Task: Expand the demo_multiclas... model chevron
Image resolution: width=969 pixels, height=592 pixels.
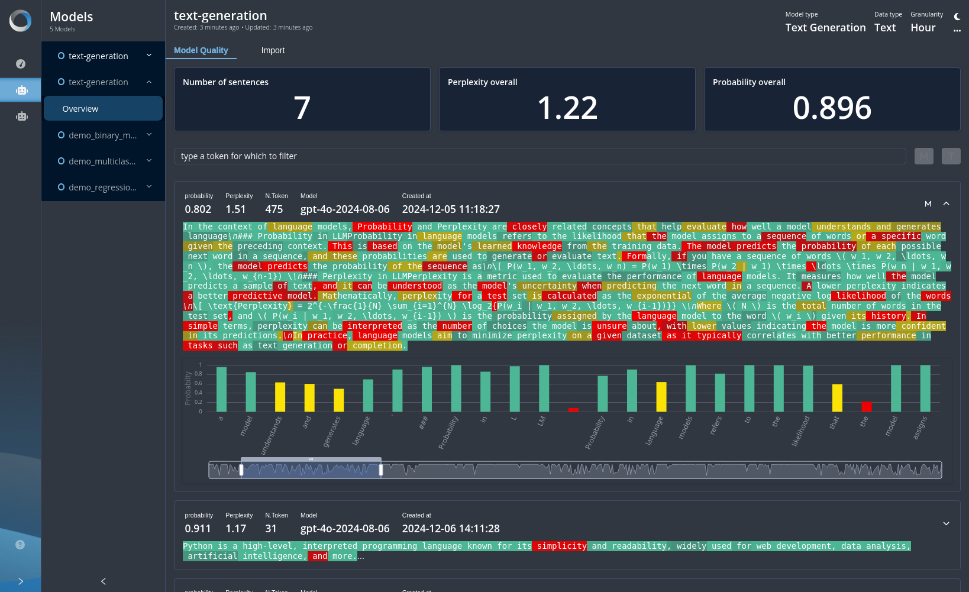Action: coord(149,161)
